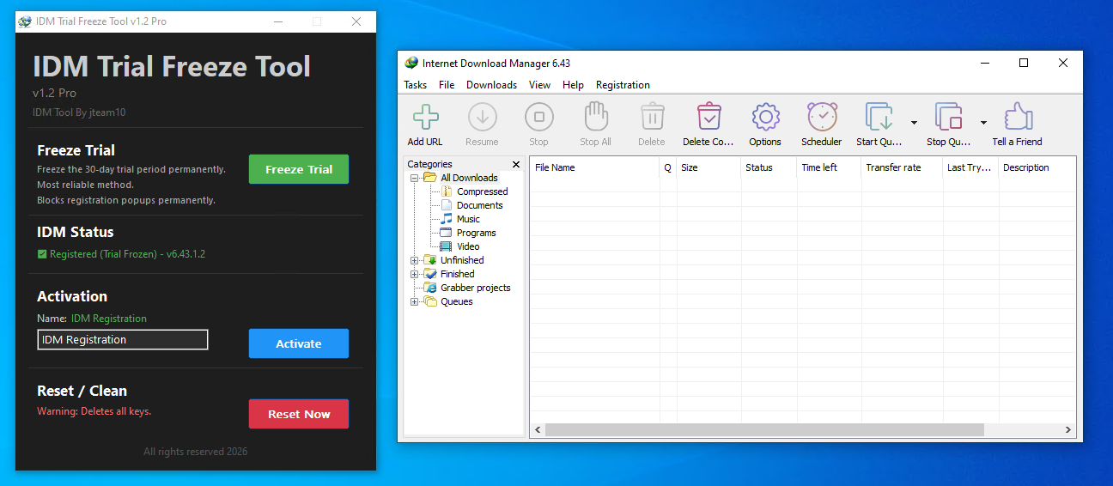Open the Help menu
The image size is (1113, 486).
coord(573,85)
